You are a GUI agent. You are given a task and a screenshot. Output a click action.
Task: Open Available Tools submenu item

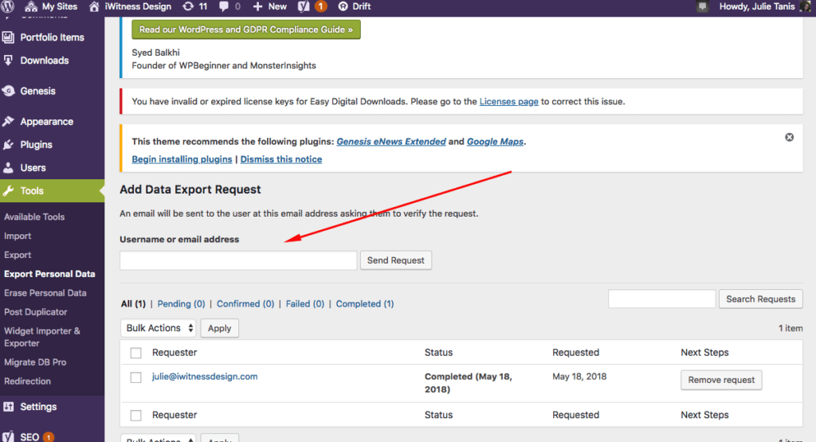pyautogui.click(x=34, y=217)
